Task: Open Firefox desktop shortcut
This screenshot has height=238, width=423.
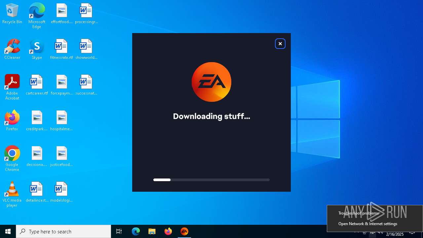Action: click(x=12, y=121)
